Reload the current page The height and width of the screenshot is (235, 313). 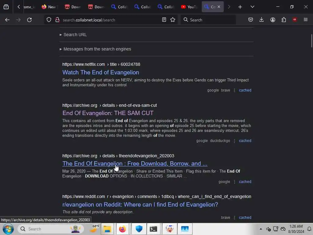click(x=29, y=20)
